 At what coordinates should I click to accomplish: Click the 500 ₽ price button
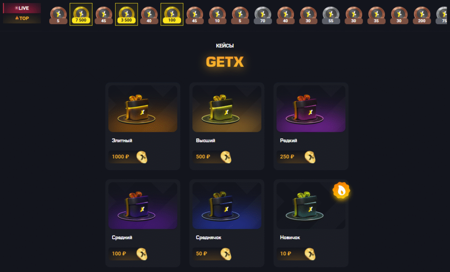point(212,157)
